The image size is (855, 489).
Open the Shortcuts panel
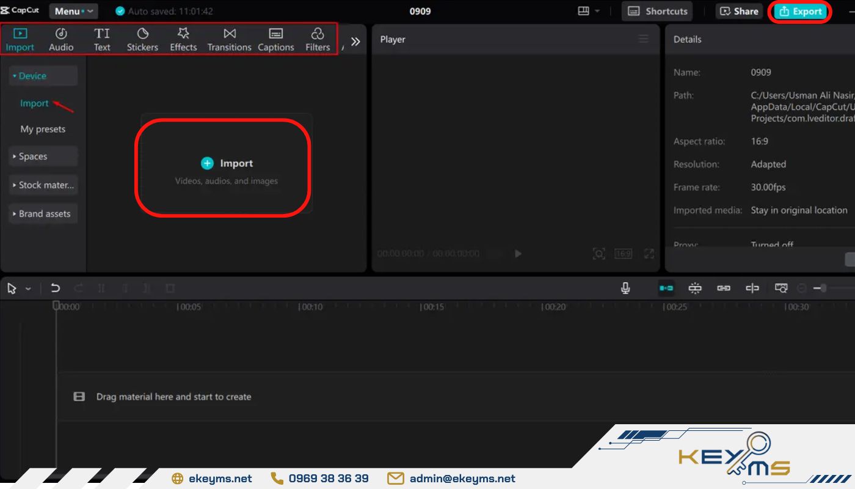(658, 11)
